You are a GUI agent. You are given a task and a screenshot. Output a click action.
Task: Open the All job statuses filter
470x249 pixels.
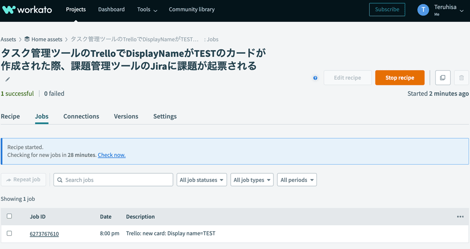click(202, 180)
